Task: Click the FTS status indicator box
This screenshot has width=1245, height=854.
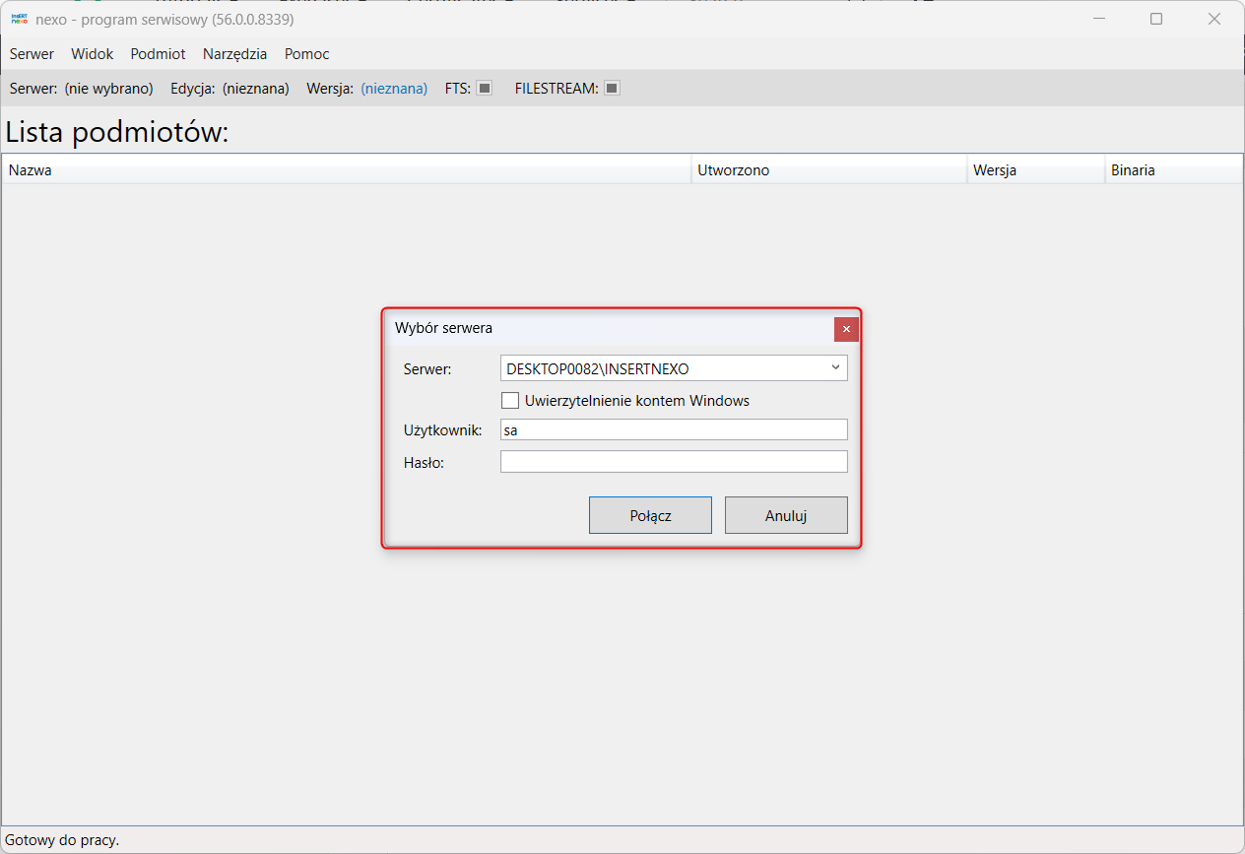Action: click(484, 88)
